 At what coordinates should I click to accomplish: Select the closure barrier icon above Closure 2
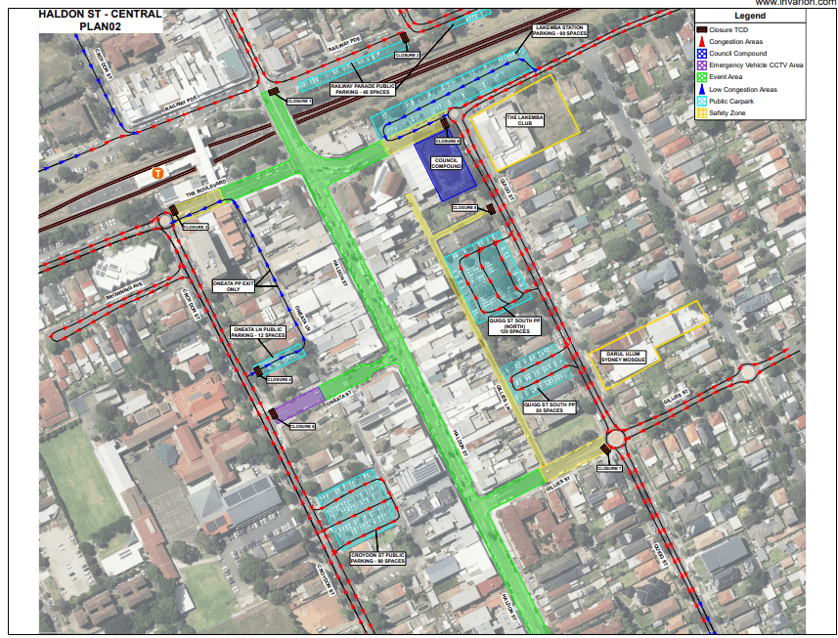pos(404,38)
